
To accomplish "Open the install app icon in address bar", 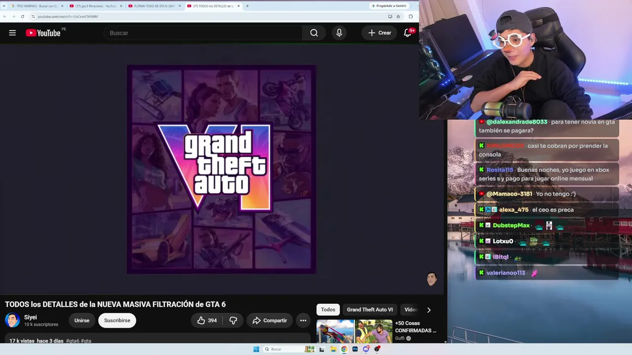I will (x=390, y=16).
